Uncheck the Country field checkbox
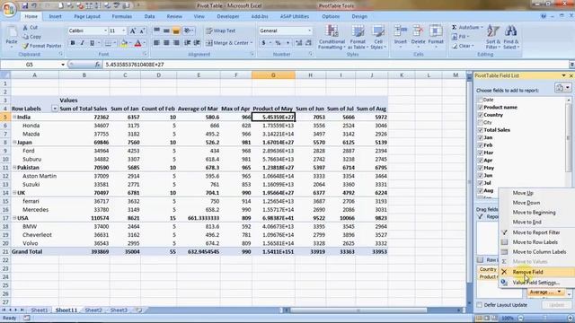Viewport: 575px width, 323px height. [480, 115]
